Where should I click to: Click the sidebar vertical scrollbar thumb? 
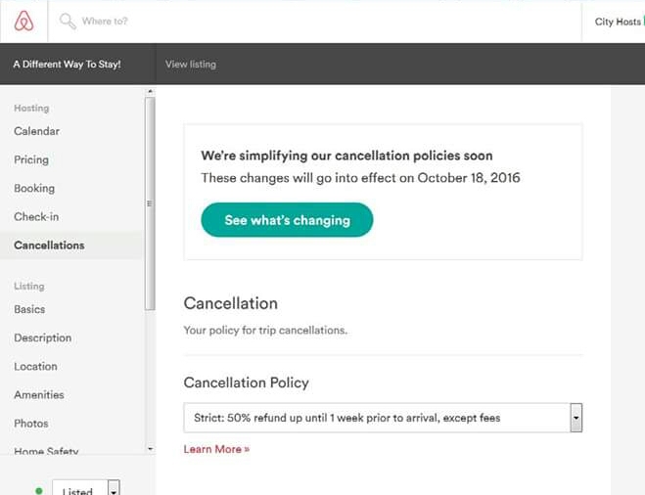click(150, 203)
